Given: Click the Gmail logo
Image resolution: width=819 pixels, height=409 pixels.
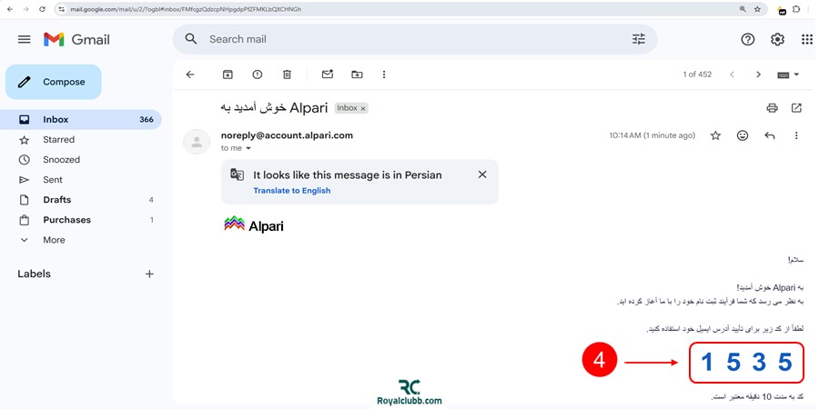Looking at the screenshot, I should point(76,40).
